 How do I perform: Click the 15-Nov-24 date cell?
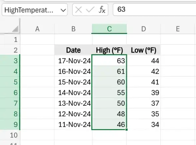(x=73, y=82)
